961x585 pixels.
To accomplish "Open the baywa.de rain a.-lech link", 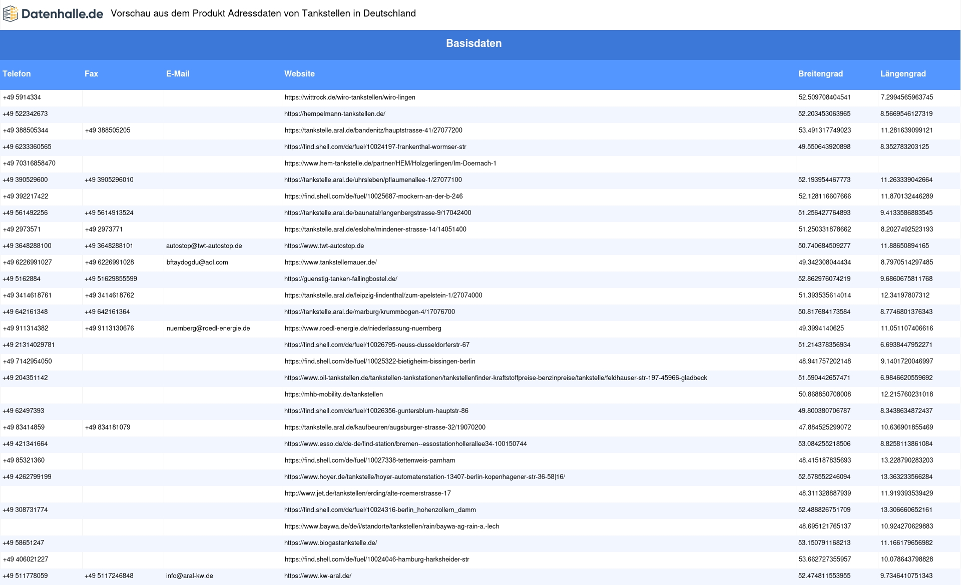I will 392,526.
